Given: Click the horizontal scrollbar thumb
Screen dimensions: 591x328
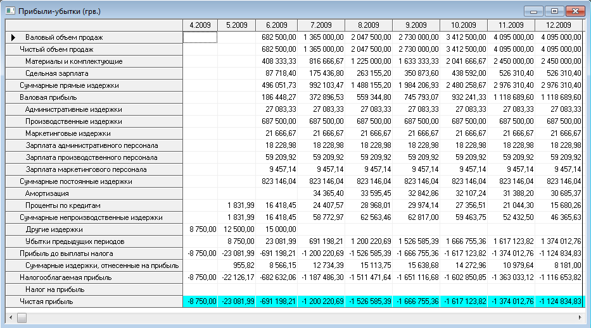Looking at the screenshot, I should pos(22,317).
